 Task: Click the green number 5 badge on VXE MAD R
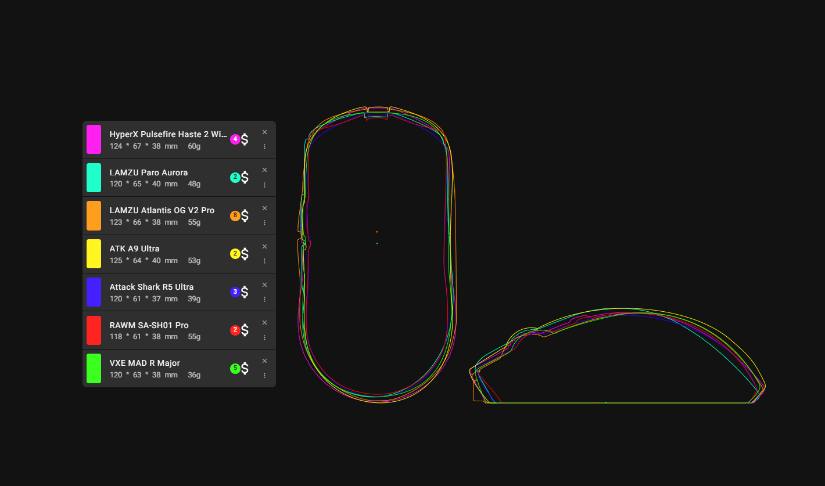235,368
